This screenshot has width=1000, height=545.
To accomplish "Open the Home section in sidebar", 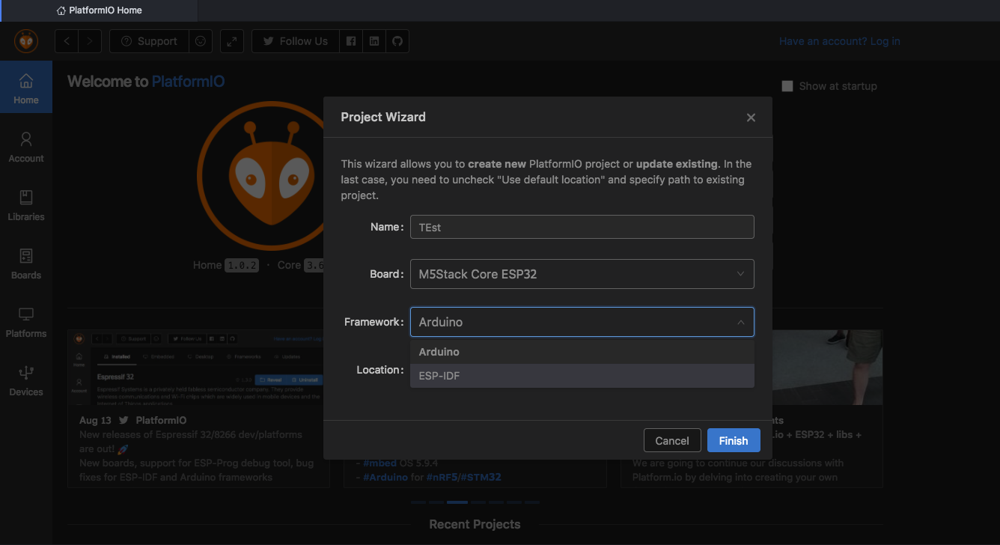I will pos(26,86).
